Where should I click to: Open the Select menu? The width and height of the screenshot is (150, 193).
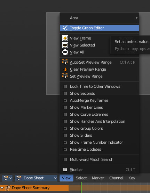pyautogui.click(x=81, y=178)
